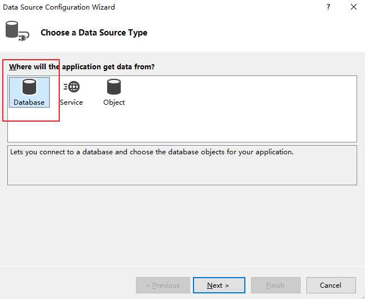This screenshot has height=299, width=365.
Task: Select the Service data source icon
Action: point(71,92)
